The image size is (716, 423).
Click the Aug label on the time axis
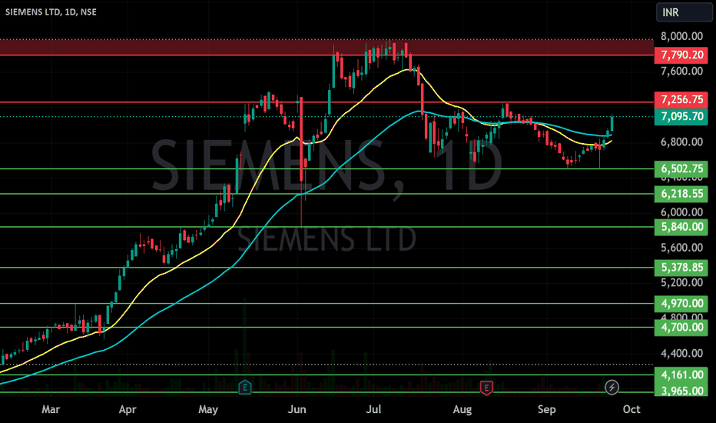coord(462,409)
